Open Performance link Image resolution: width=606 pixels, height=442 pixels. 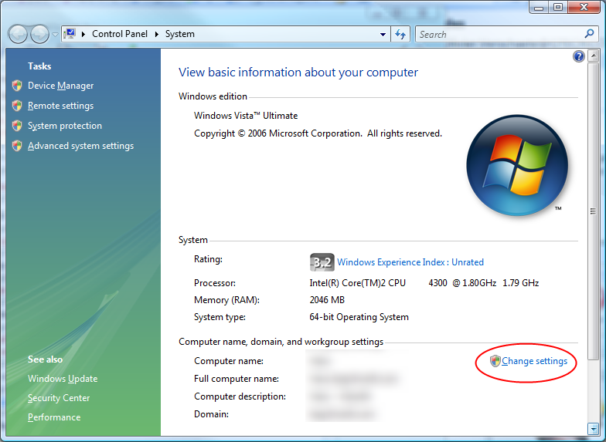(54, 417)
